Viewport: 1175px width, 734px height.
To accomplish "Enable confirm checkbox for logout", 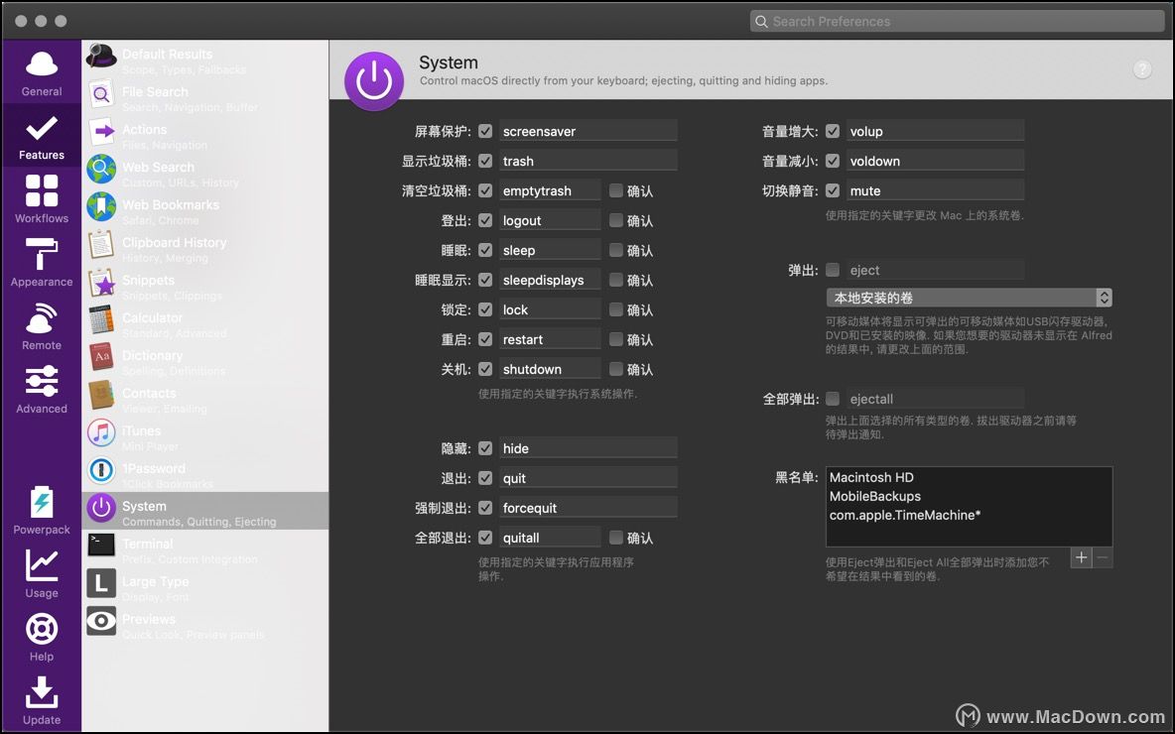I will (616, 220).
